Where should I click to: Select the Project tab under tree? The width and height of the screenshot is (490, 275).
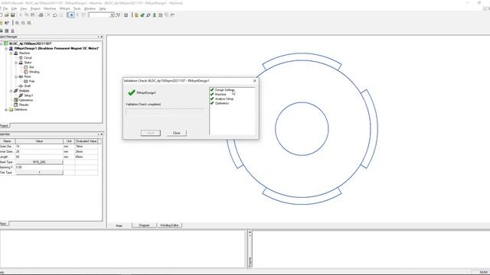[x=5, y=125]
